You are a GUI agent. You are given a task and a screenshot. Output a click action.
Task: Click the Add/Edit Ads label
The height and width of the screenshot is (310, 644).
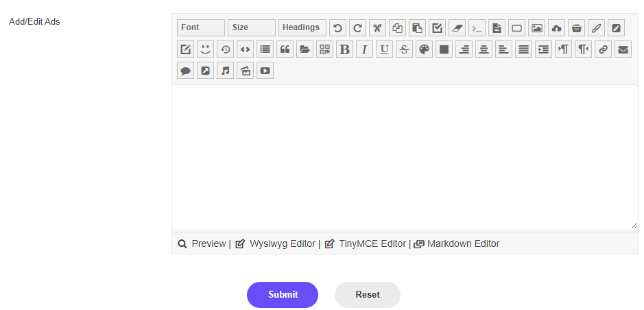point(34,22)
